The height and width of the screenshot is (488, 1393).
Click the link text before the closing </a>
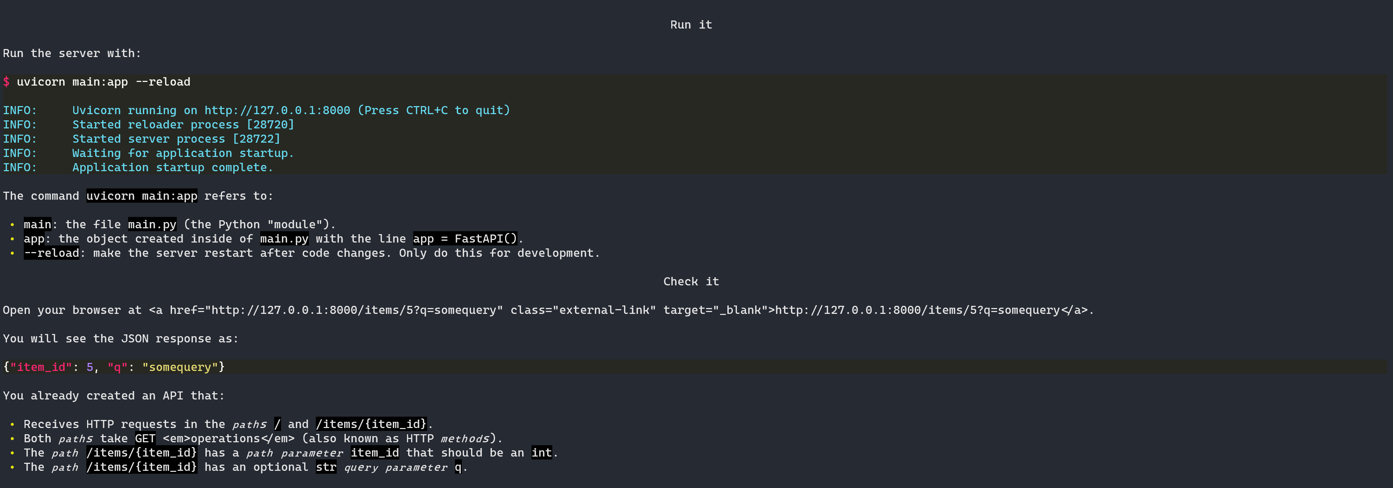point(917,310)
